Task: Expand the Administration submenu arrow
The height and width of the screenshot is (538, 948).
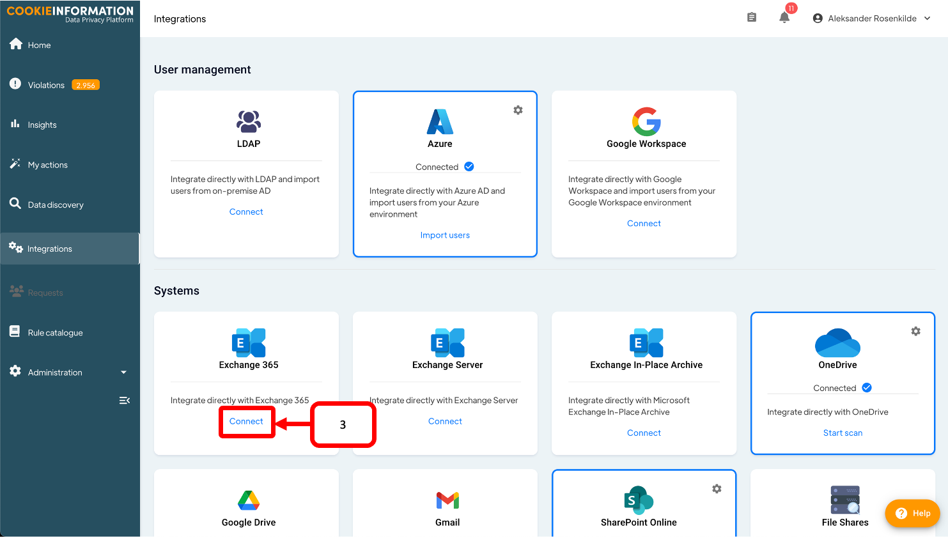Action: (123, 373)
